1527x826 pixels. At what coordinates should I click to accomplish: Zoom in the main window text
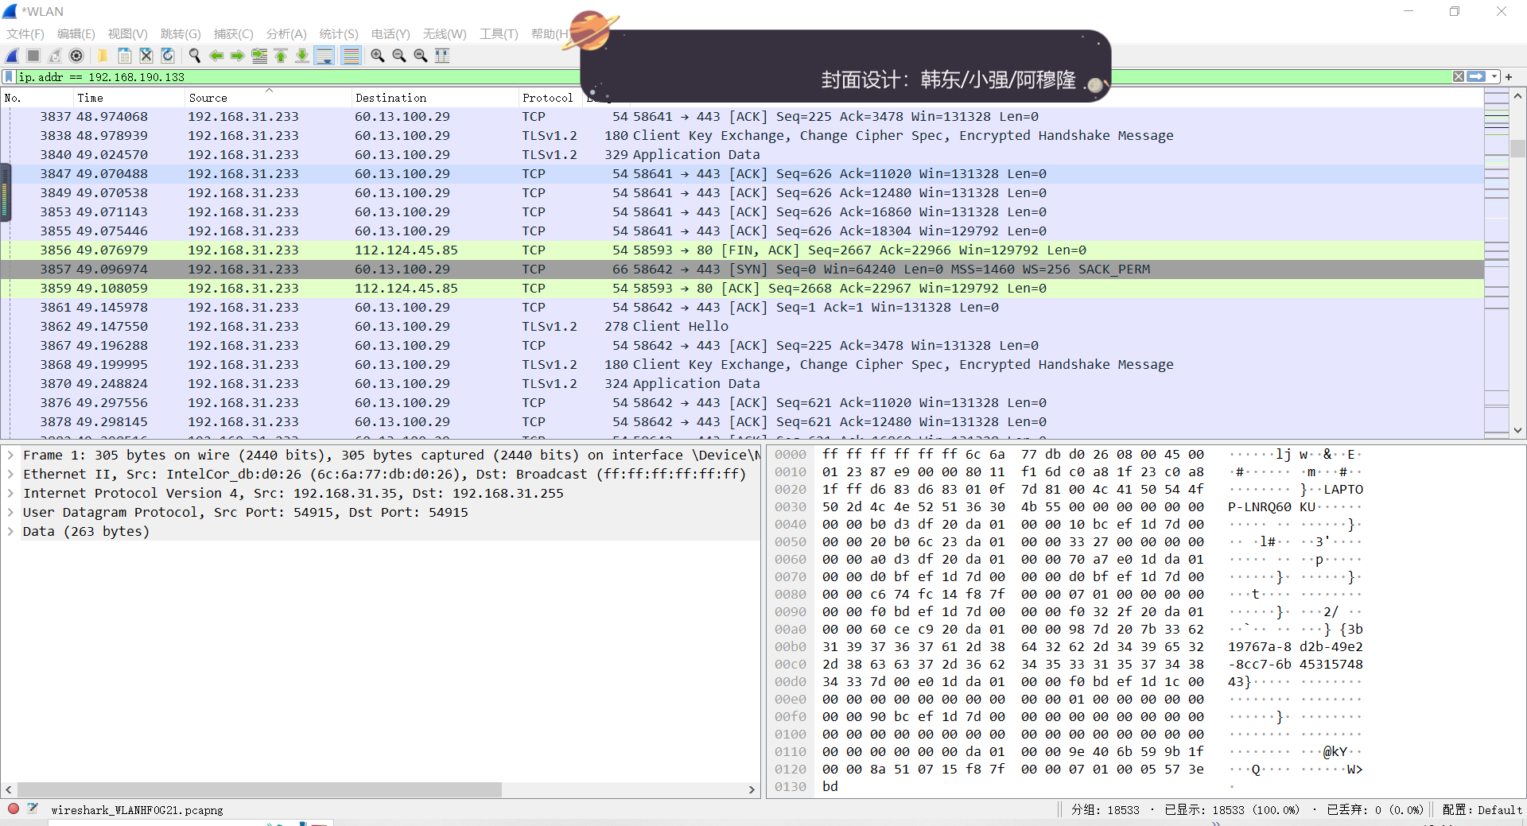[x=378, y=56]
